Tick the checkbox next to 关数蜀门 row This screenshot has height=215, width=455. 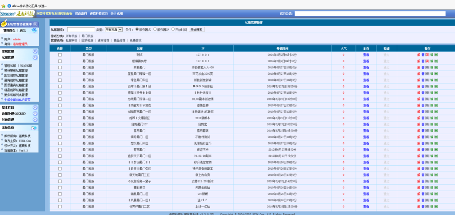pos(60,67)
